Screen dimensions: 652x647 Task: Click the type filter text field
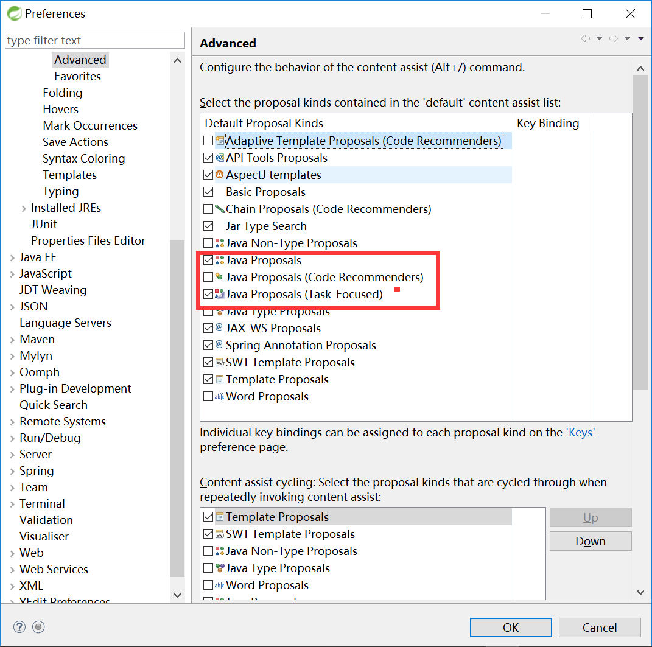95,40
